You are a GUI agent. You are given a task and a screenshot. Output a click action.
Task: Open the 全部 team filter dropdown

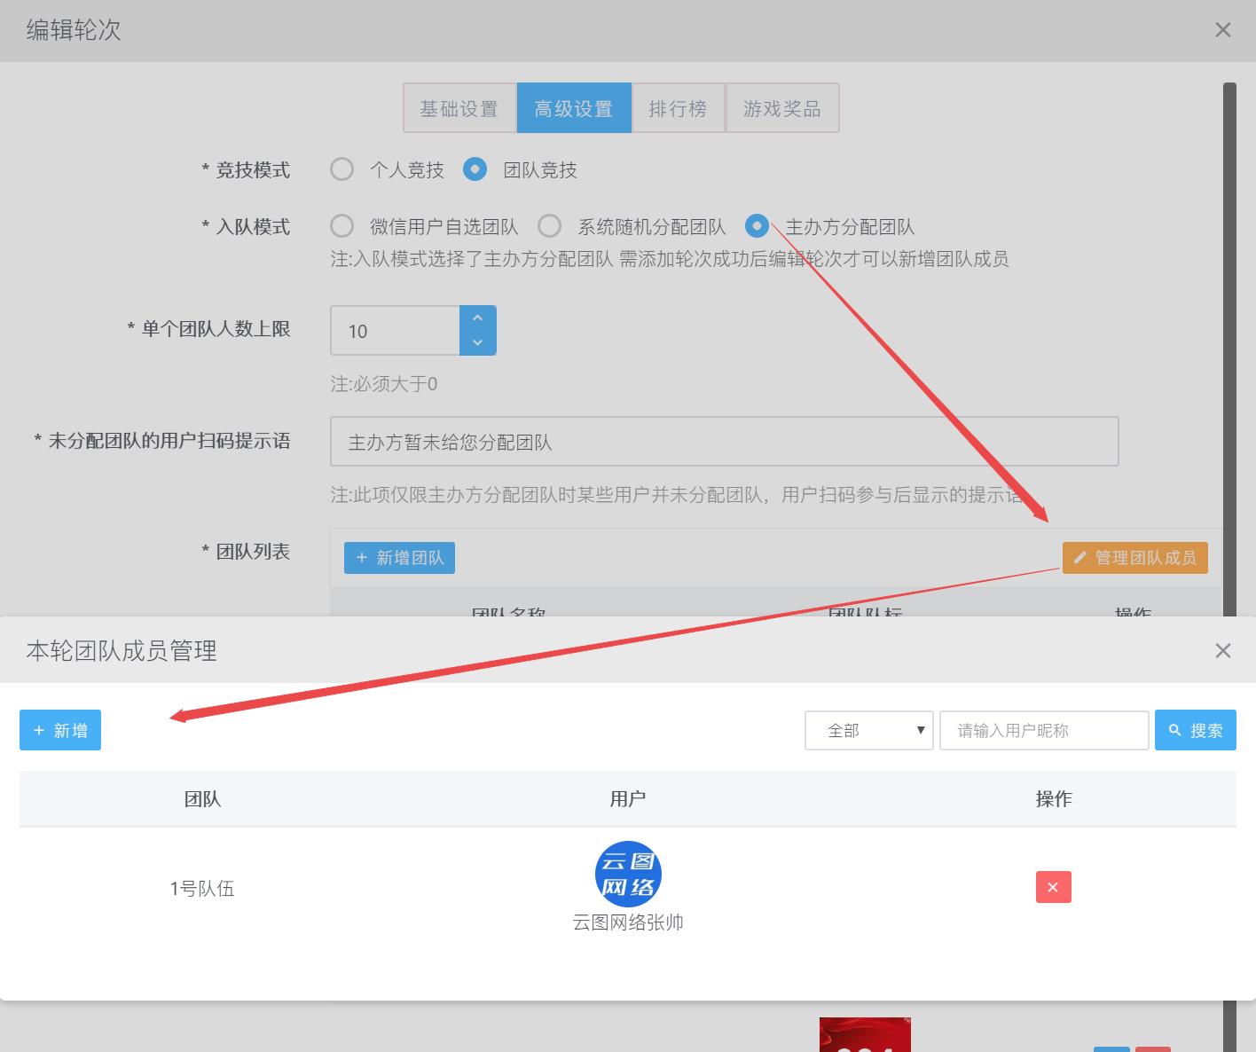point(868,730)
